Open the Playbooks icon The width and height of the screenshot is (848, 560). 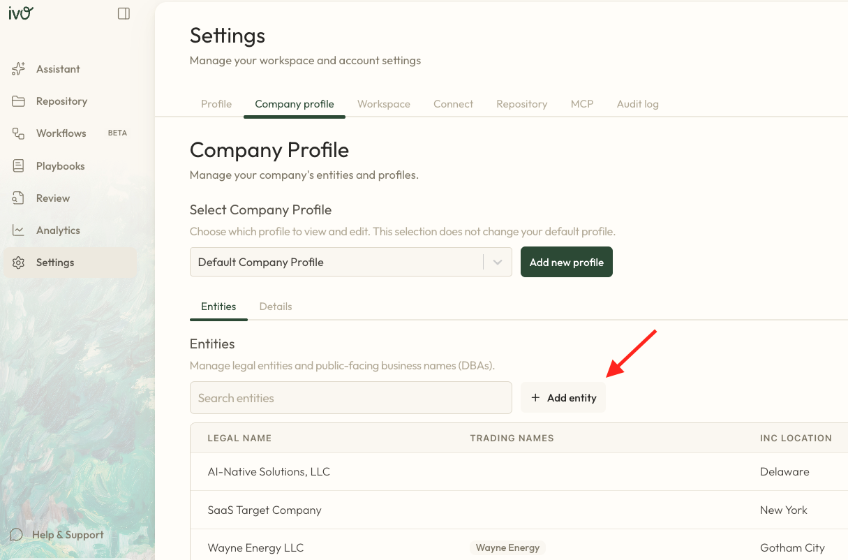[x=18, y=166]
